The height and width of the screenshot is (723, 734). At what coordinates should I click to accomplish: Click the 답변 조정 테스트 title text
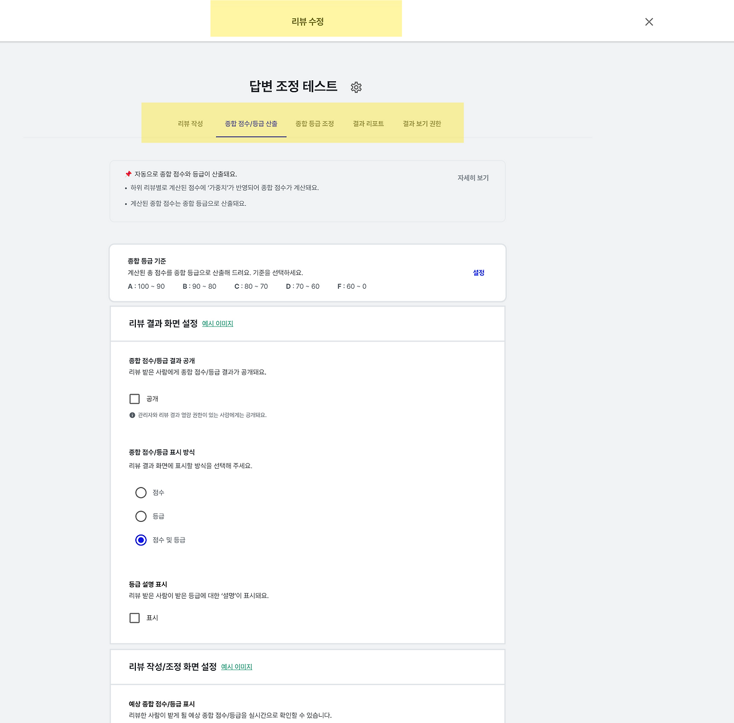pyautogui.click(x=293, y=87)
